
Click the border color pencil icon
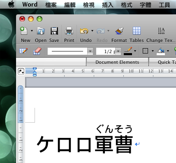tap(128, 51)
